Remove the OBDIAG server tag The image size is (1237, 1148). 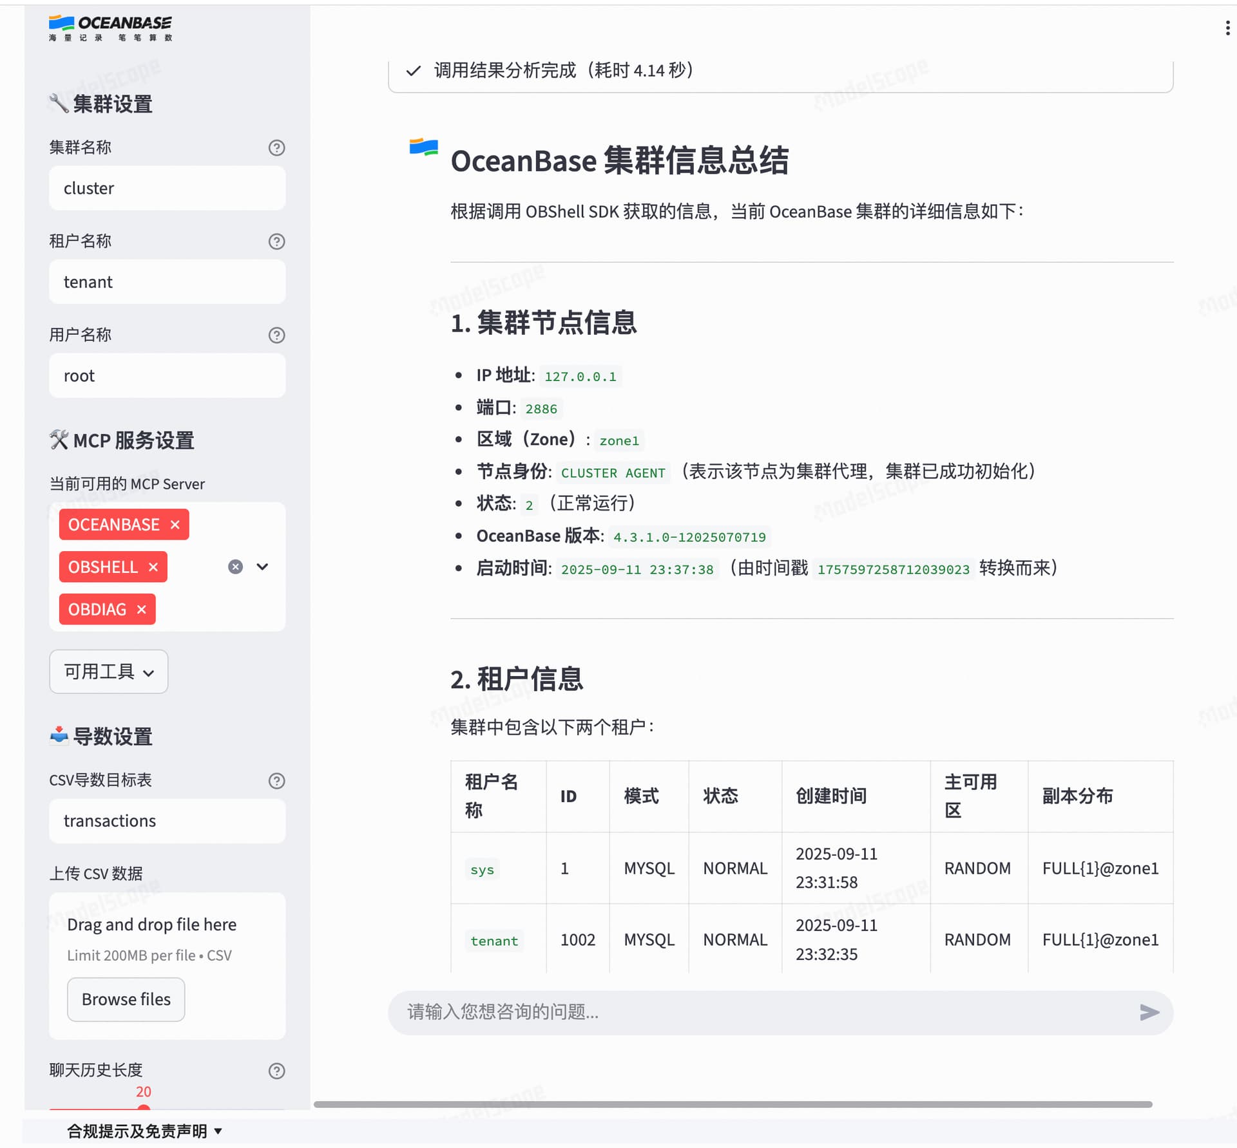tap(142, 609)
